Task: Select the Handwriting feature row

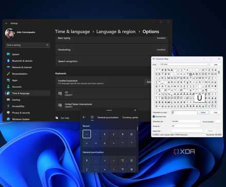Action: pos(111,50)
